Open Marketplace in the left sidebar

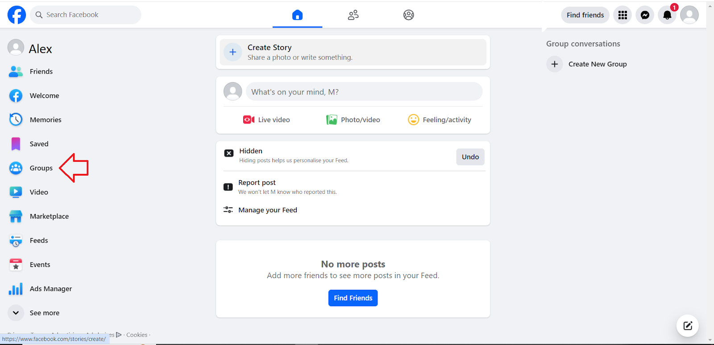click(39, 216)
